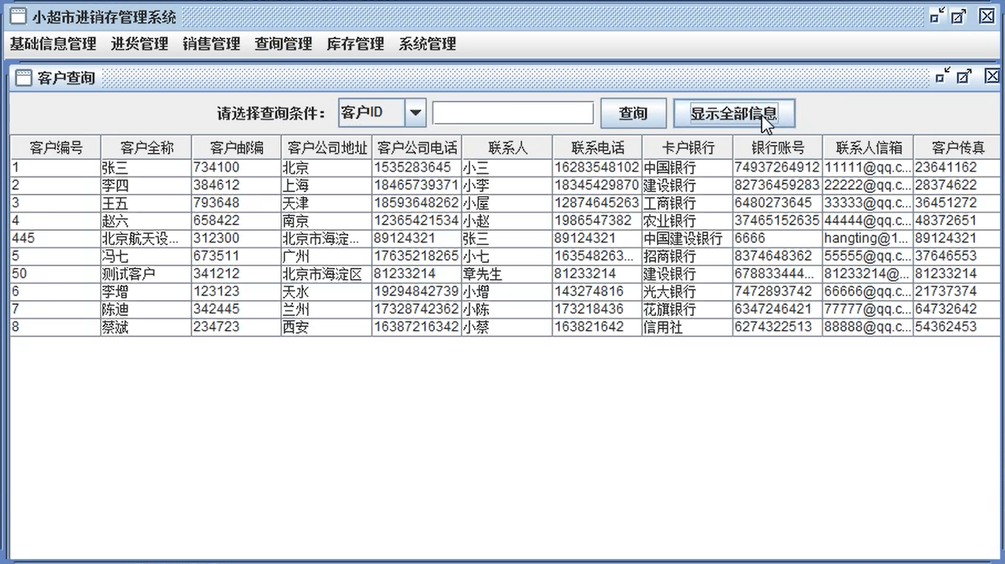Screen dimensions: 1005x564
Task: Open the 销售管理 menu
Action: 211,44
